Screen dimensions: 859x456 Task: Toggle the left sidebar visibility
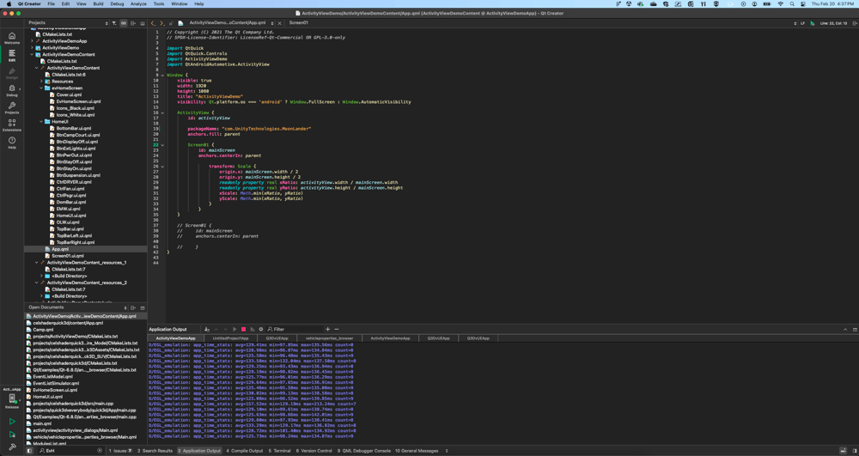[28, 451]
